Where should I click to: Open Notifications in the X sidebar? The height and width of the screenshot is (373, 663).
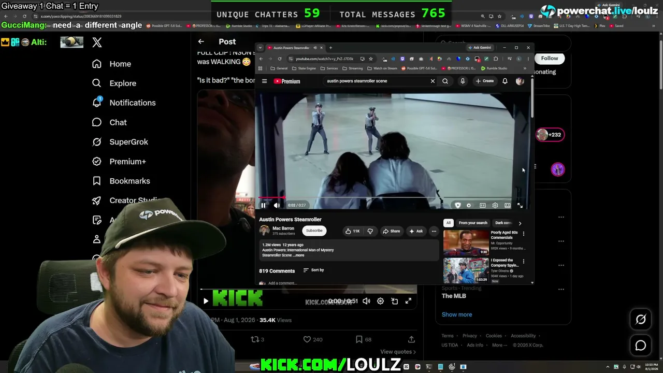tap(124, 103)
